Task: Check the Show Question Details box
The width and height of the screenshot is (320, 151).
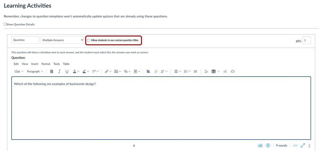Action: pyautogui.click(x=5, y=24)
